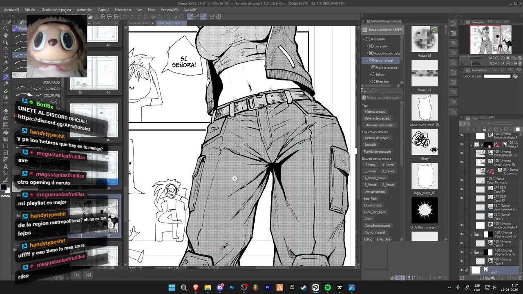The height and width of the screenshot is (294, 523).
Task: Hide the Capa 2 layer
Action: pyautogui.click(x=462, y=216)
